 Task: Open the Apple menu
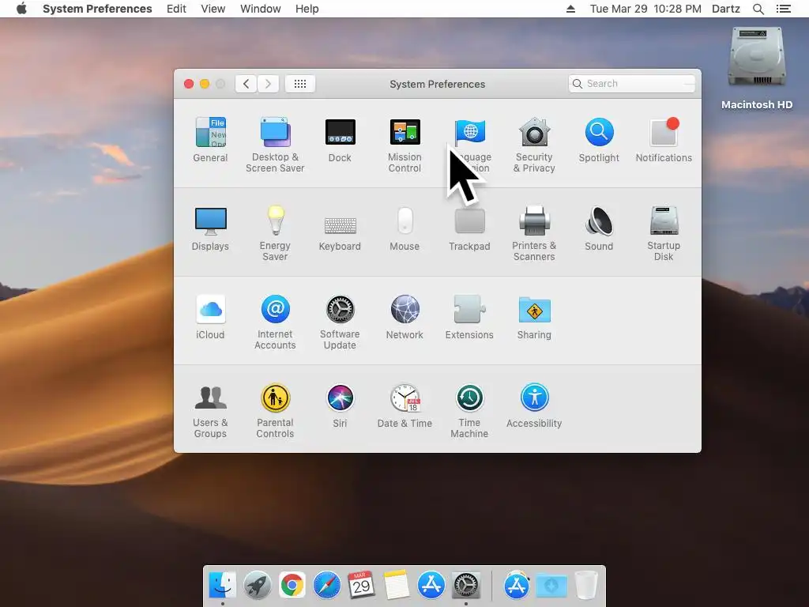(21, 9)
